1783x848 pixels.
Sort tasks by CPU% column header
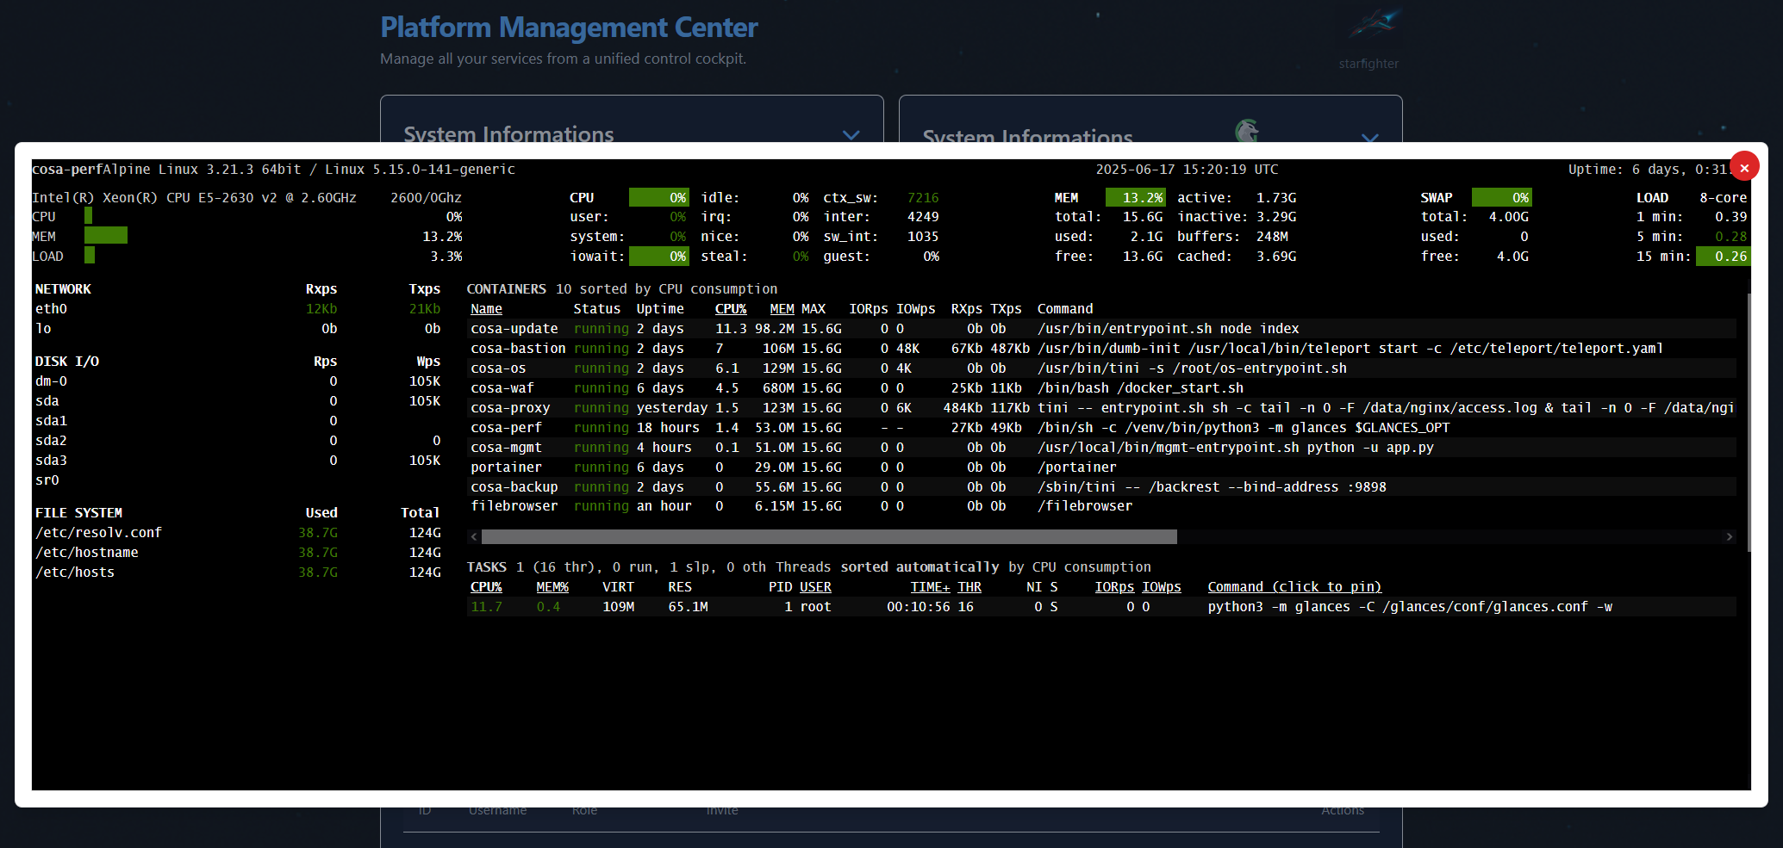(486, 586)
